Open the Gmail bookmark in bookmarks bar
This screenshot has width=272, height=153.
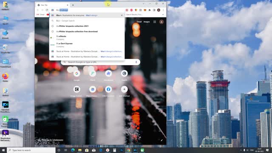[x=40, y=14]
